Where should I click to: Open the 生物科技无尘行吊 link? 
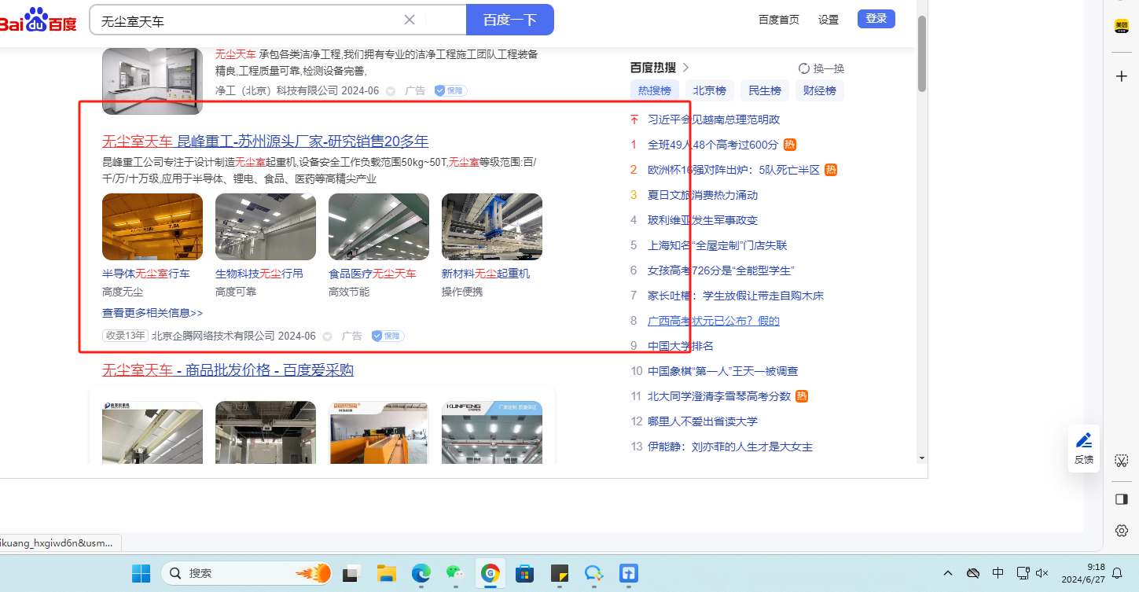259,274
